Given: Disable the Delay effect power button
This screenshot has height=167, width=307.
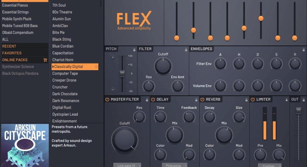Looking at the screenshot, I should point(153,99).
